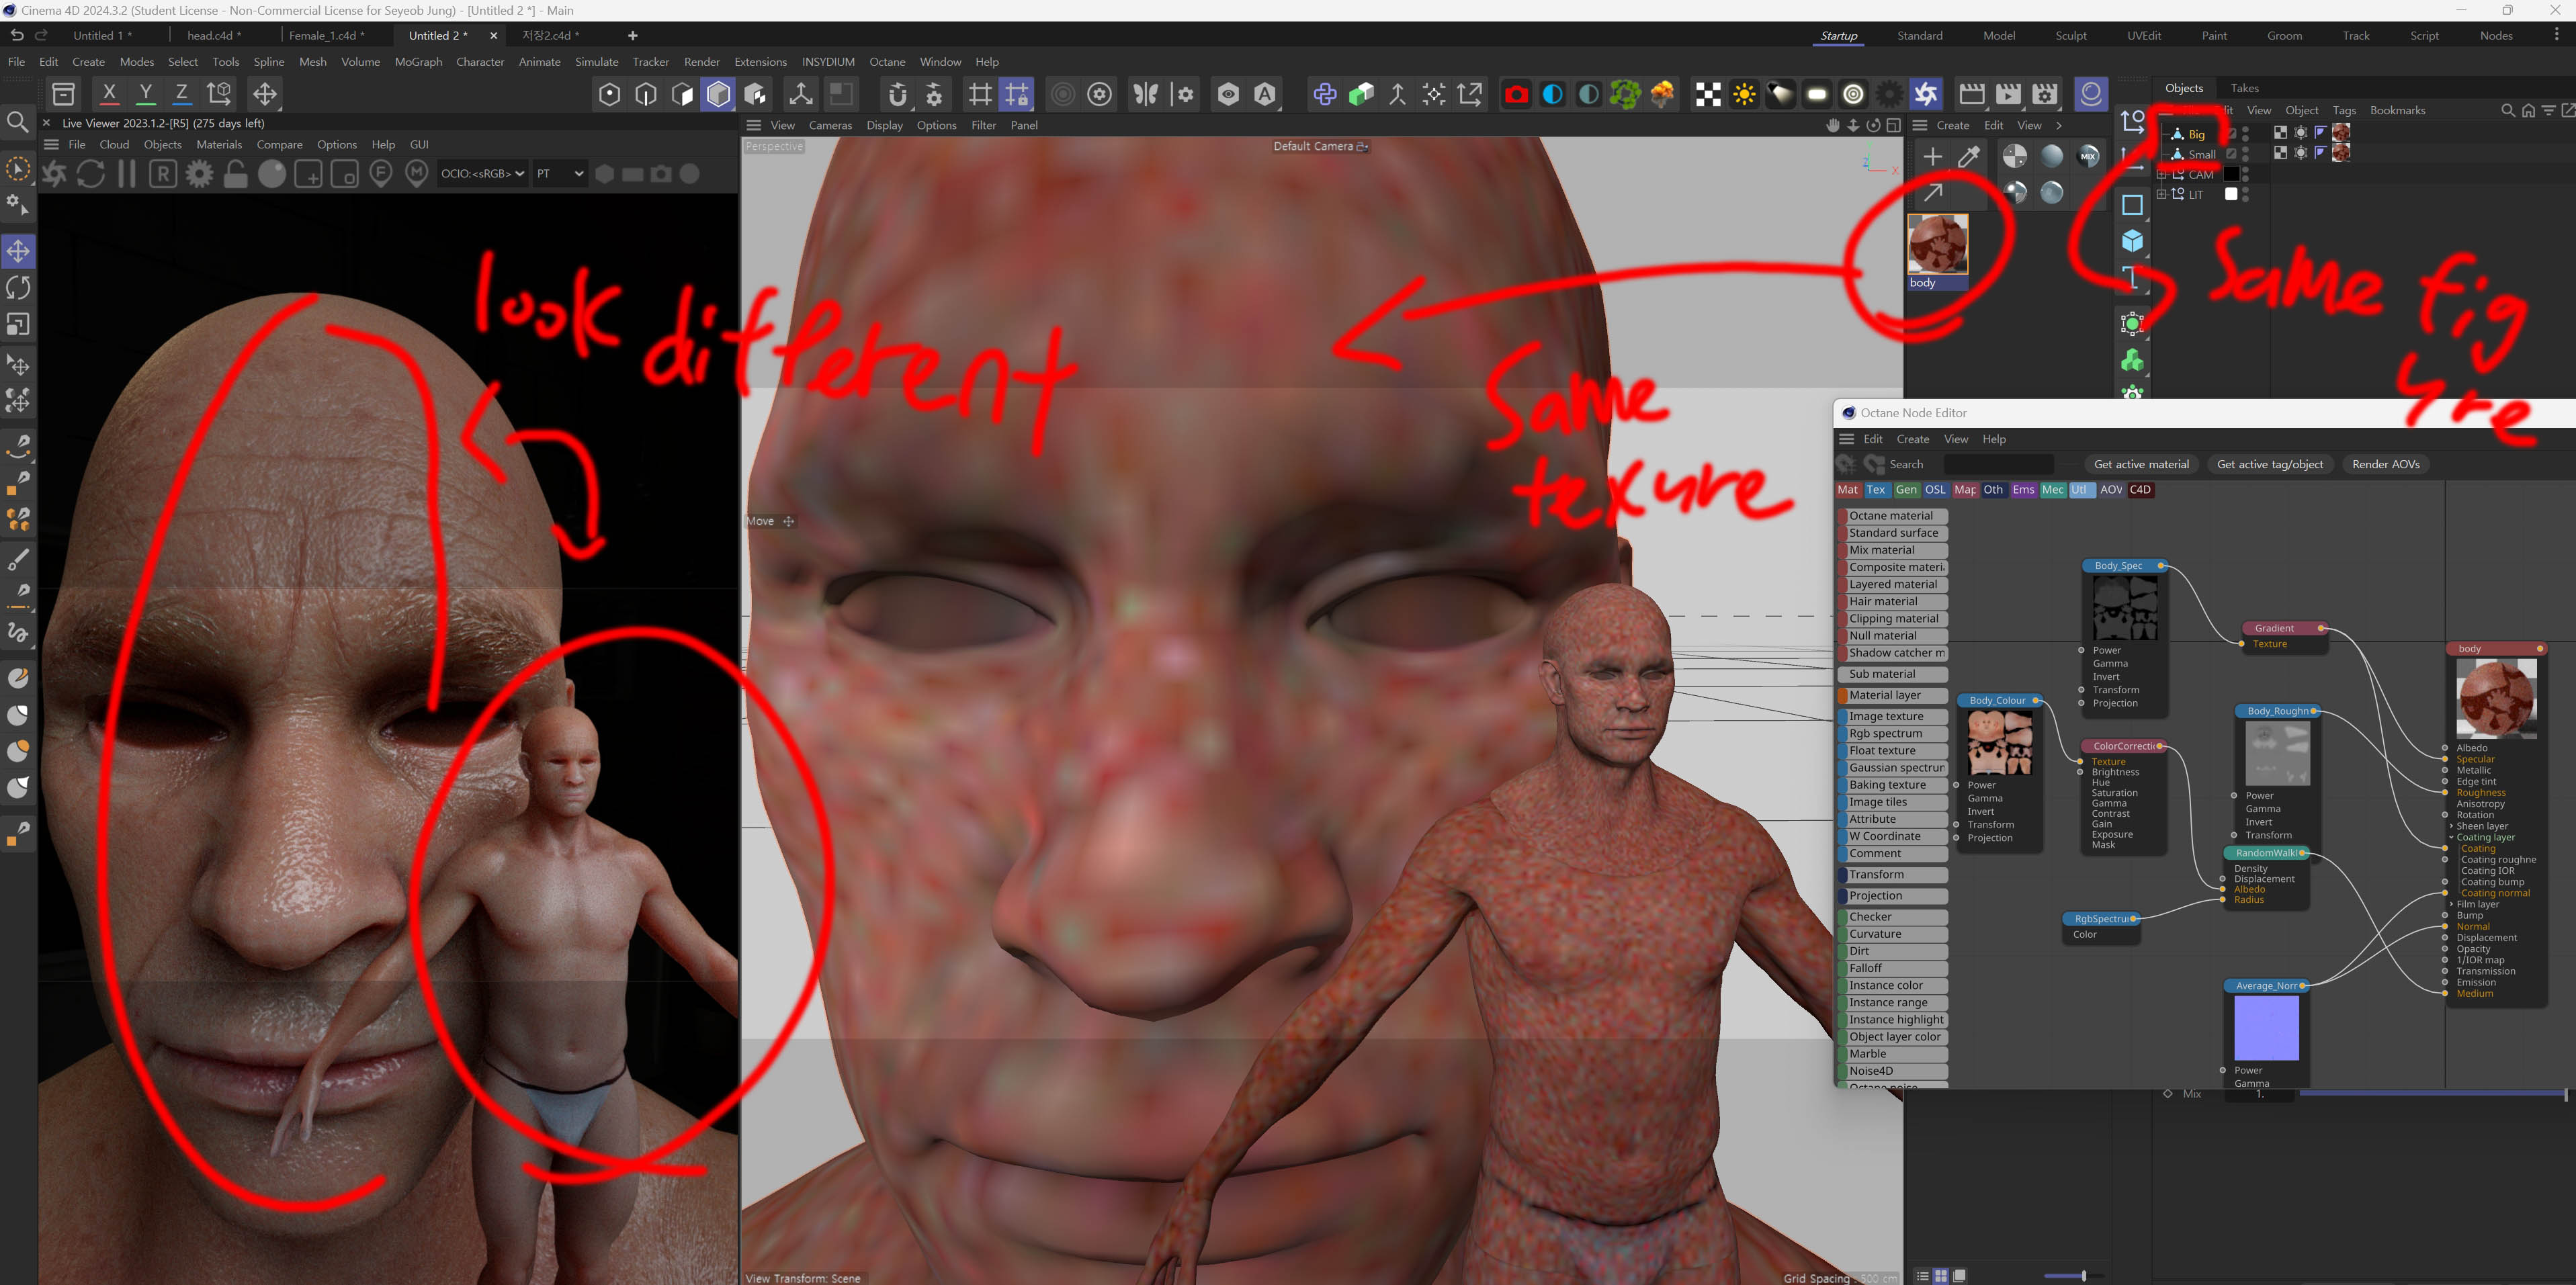
Task: Switch to the Sculpt layout tab
Action: (2070, 36)
